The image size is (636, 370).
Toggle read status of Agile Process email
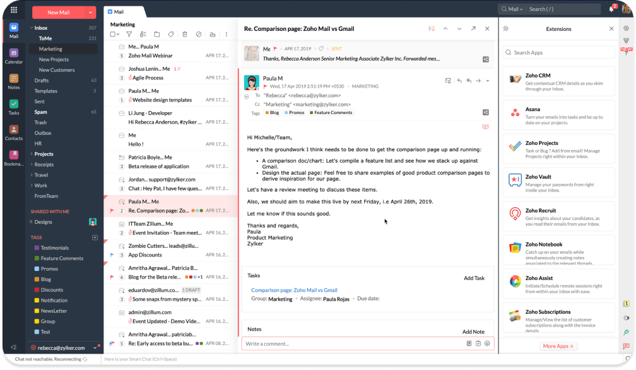(x=121, y=69)
